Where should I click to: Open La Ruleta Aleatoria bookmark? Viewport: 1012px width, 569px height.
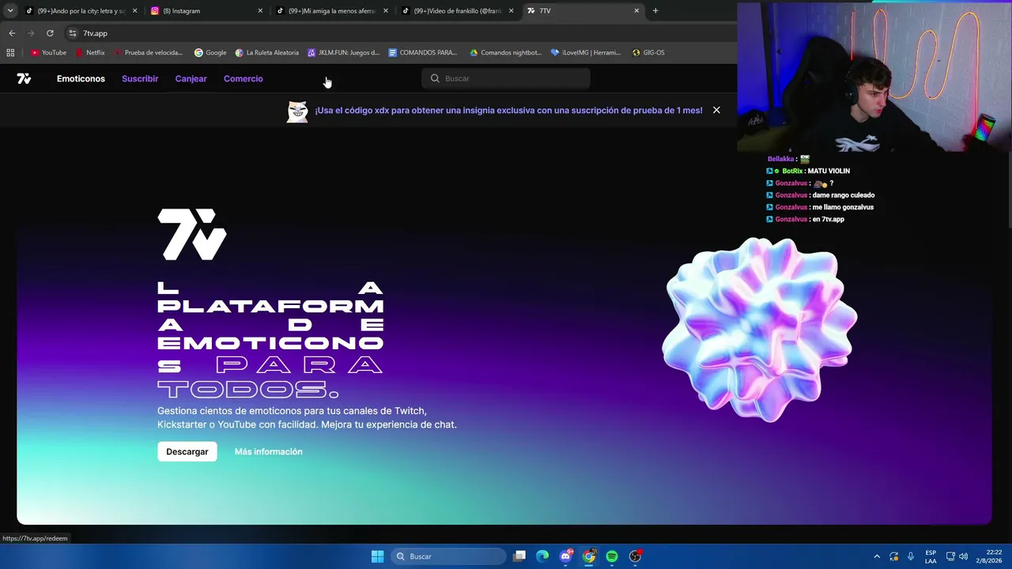[x=267, y=53]
